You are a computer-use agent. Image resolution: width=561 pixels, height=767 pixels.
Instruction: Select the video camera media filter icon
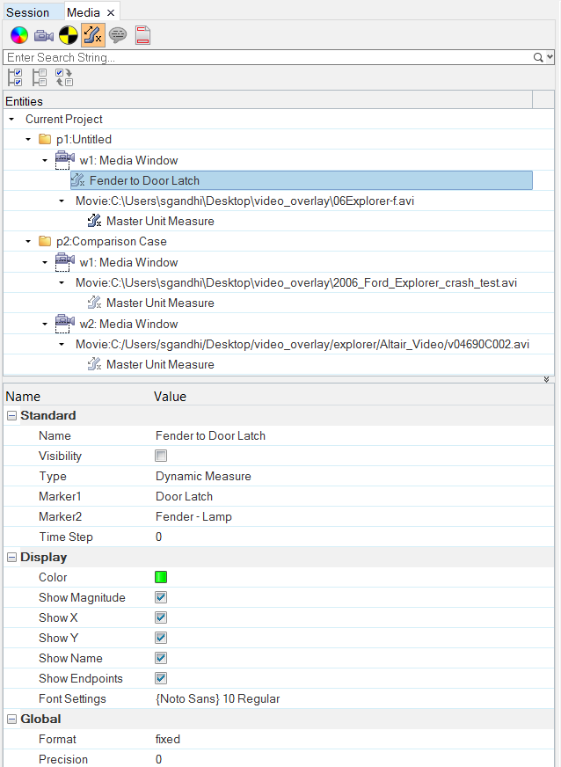(x=44, y=36)
